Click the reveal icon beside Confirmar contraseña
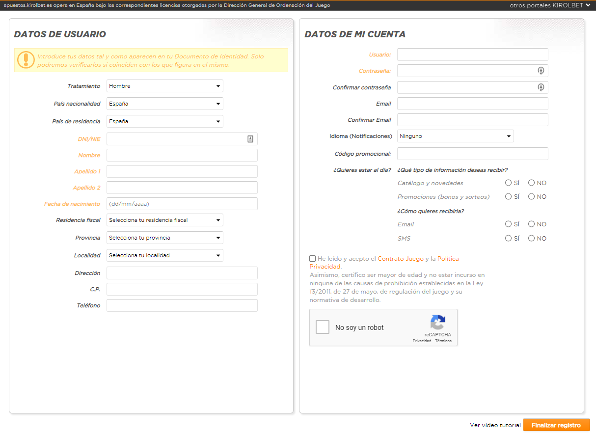The height and width of the screenshot is (436, 596). (541, 87)
